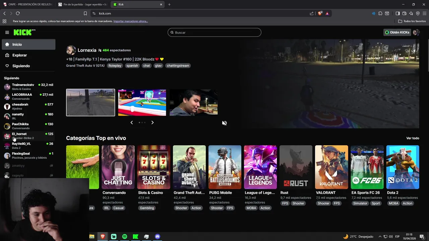429x241 pixels.
Task: Click the IRL tag under Conversando
Action: tap(107, 208)
